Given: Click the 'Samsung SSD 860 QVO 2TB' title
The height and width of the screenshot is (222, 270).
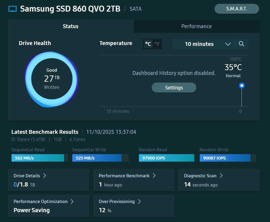Looking at the screenshot, I should 70,9.
